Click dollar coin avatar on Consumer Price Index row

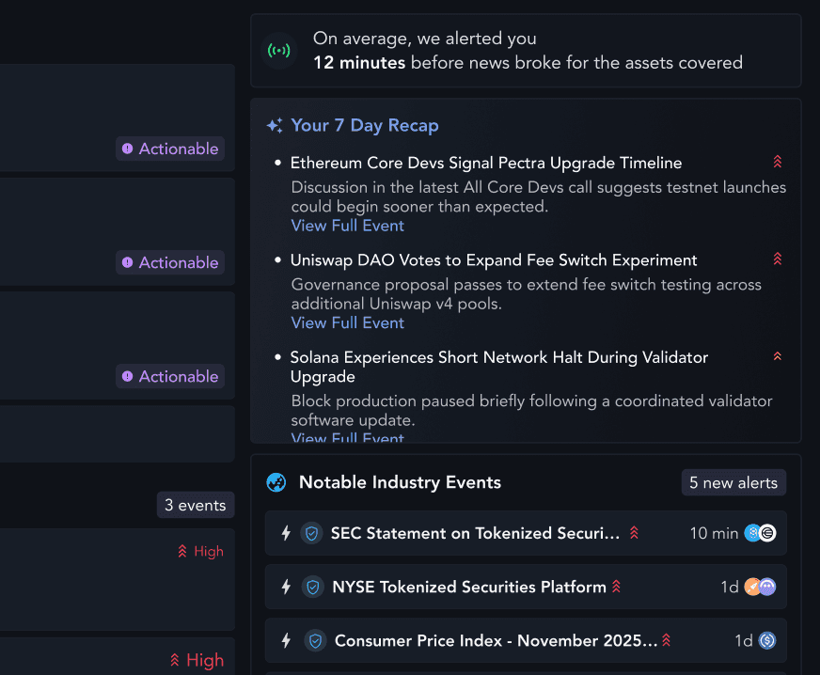(x=767, y=640)
